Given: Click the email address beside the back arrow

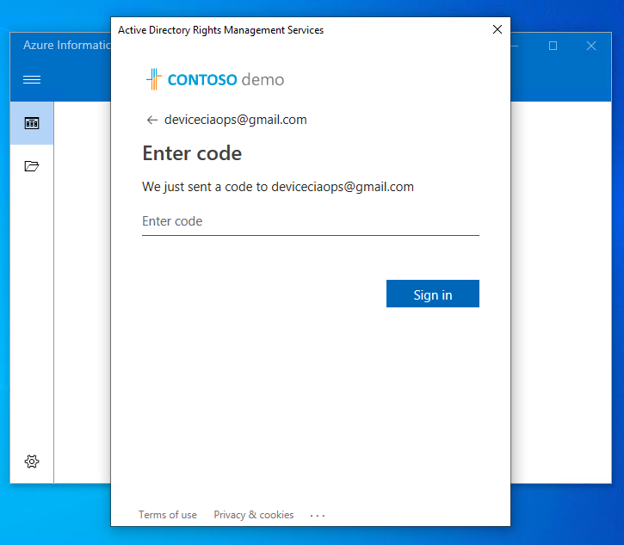Looking at the screenshot, I should pyautogui.click(x=236, y=121).
